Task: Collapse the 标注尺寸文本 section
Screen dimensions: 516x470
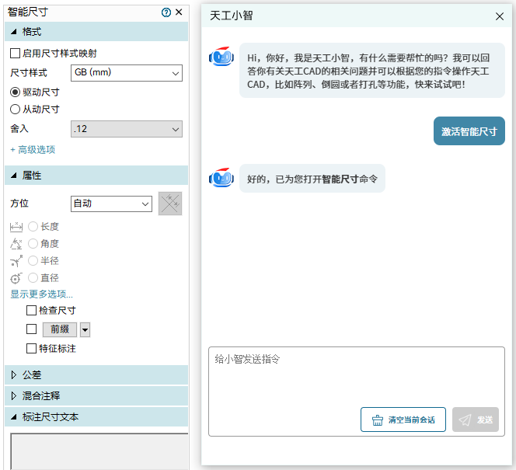Action: pos(96,417)
